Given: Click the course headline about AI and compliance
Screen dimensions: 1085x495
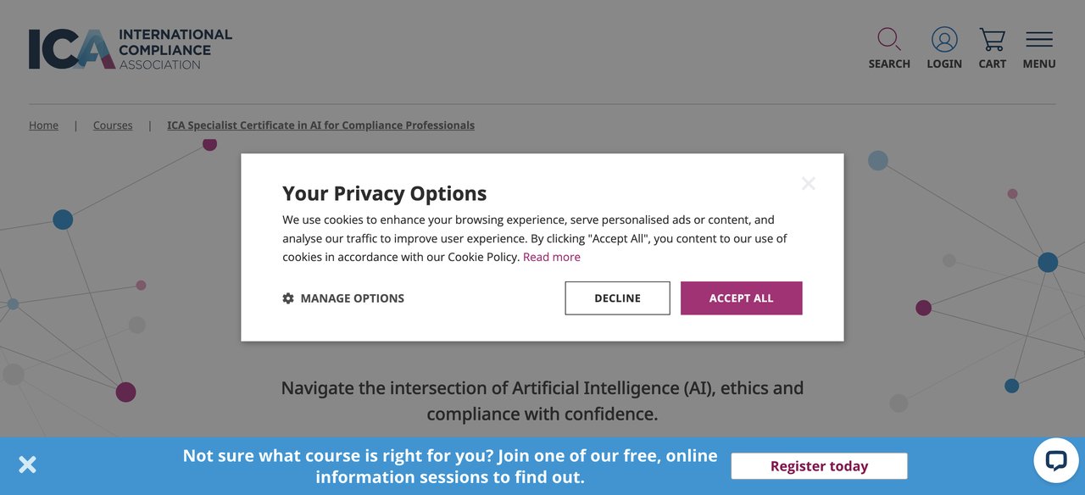Looking at the screenshot, I should tap(542, 399).
